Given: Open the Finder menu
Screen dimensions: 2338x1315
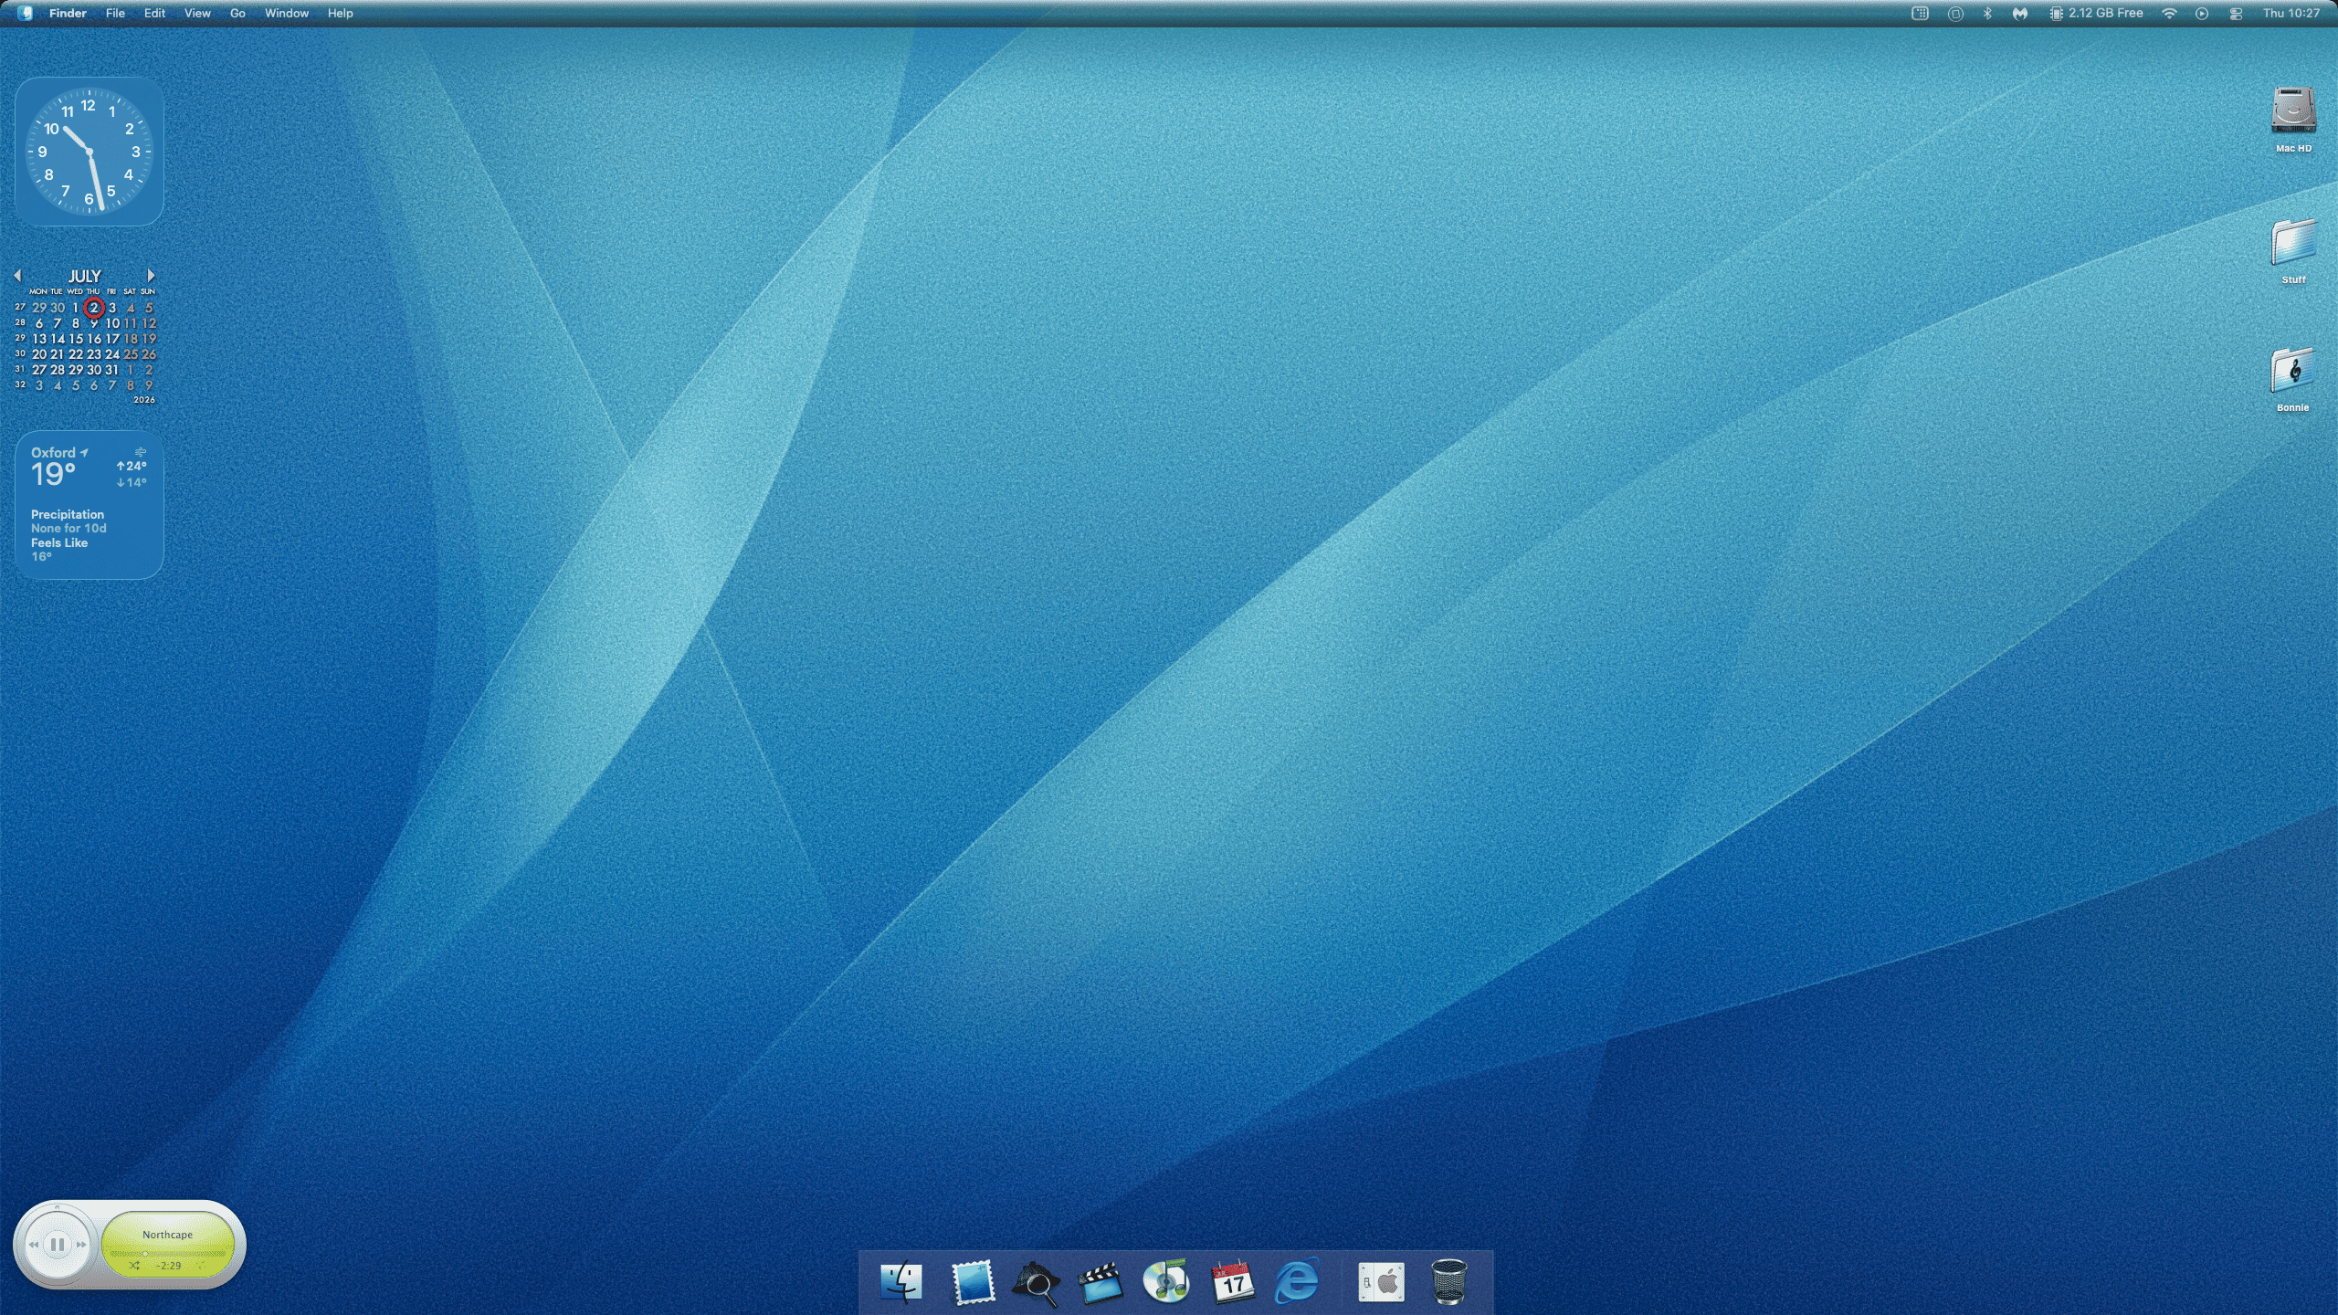Looking at the screenshot, I should pos(68,13).
